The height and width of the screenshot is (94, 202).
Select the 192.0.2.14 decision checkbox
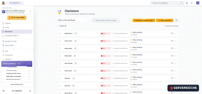coord(60,86)
